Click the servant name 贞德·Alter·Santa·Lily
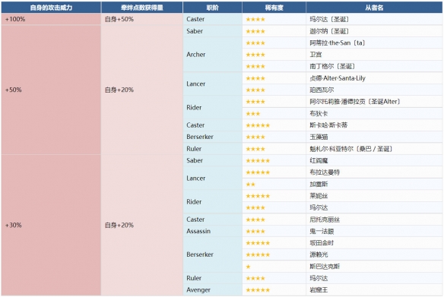 point(338,78)
